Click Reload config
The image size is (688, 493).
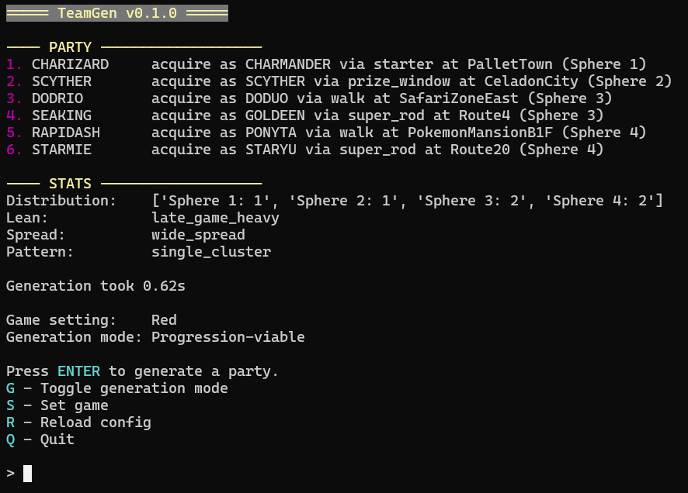click(78, 422)
